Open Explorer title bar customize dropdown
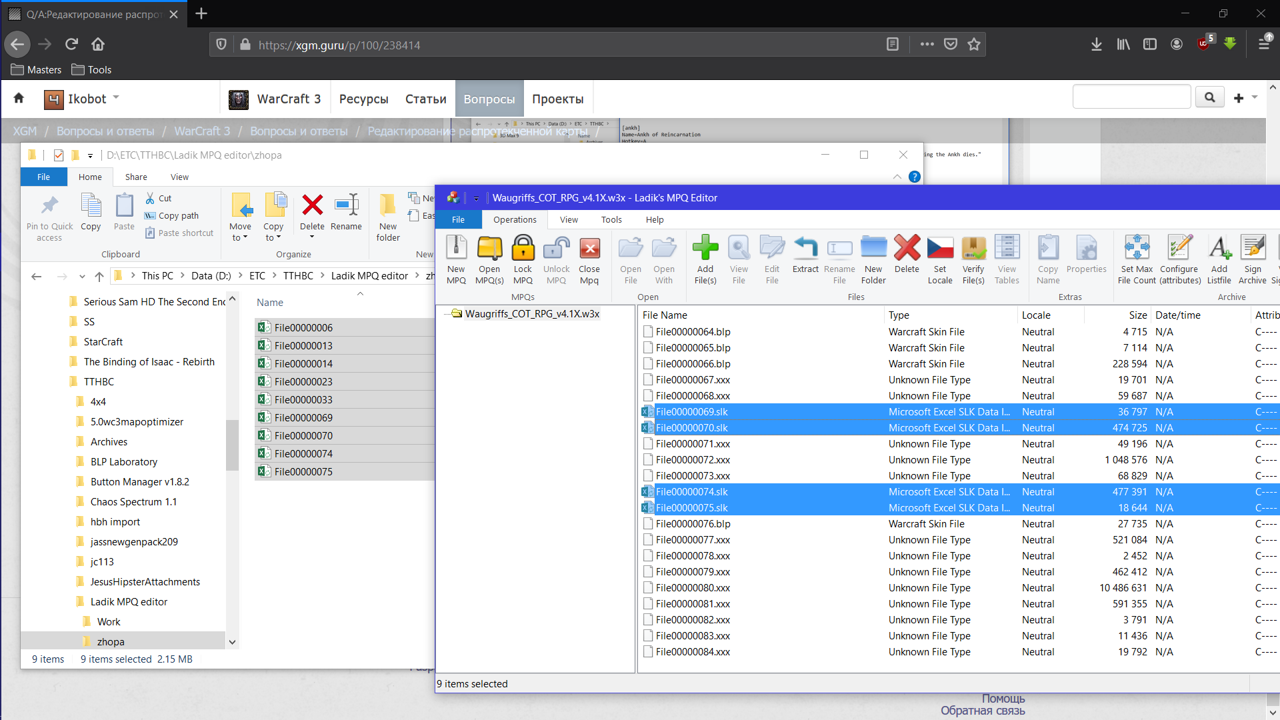 (90, 156)
